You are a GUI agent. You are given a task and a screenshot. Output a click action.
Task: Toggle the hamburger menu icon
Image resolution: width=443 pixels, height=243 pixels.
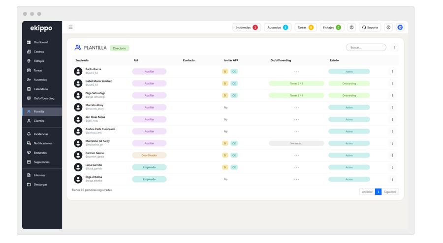coord(71,27)
